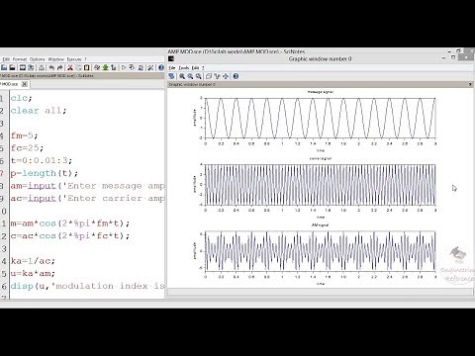The width and height of the screenshot is (475, 356).
Task: Click the message signal plot
Action: pos(321,118)
